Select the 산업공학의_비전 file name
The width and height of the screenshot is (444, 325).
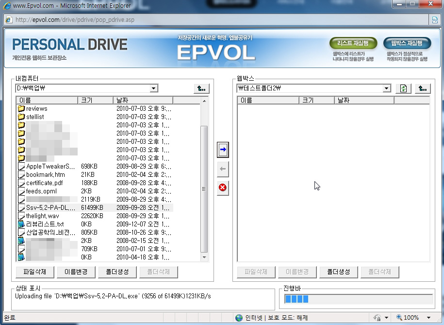pyautogui.click(x=51, y=233)
